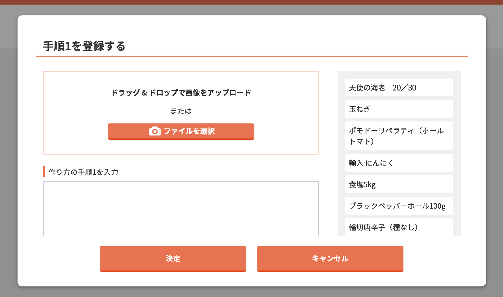Select the 輸入 にんにく ingredient
Screen dimensions: 503x297
[x=399, y=163]
